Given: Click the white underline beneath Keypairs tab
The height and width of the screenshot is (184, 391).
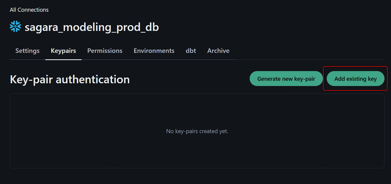Looking at the screenshot, I should [63, 60].
